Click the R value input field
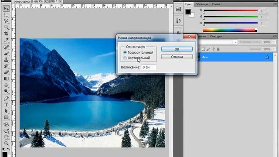Screen dimensions: 279x157 [263, 10]
